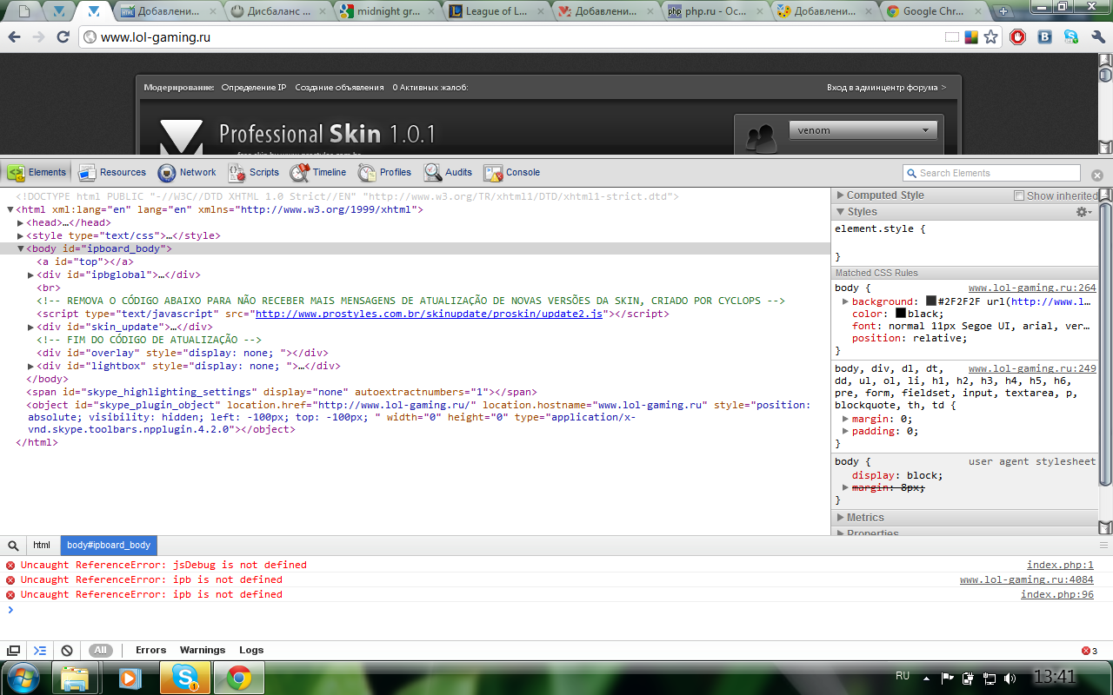Click the black color swatch
Screen dimensions: 1113x695
point(901,314)
